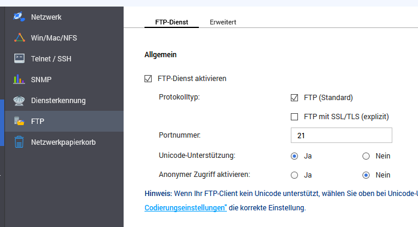418x227 pixels.
Task: Open the Win/Mac/NFS triangle icon
Action: click(x=20, y=38)
